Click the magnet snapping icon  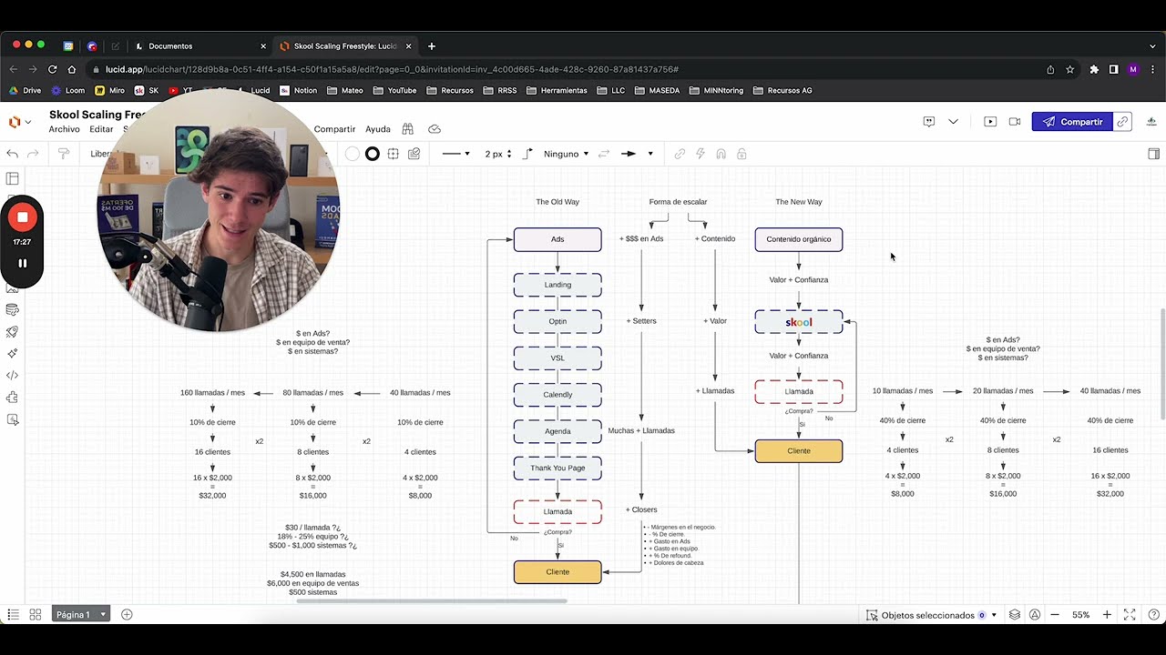click(x=721, y=154)
